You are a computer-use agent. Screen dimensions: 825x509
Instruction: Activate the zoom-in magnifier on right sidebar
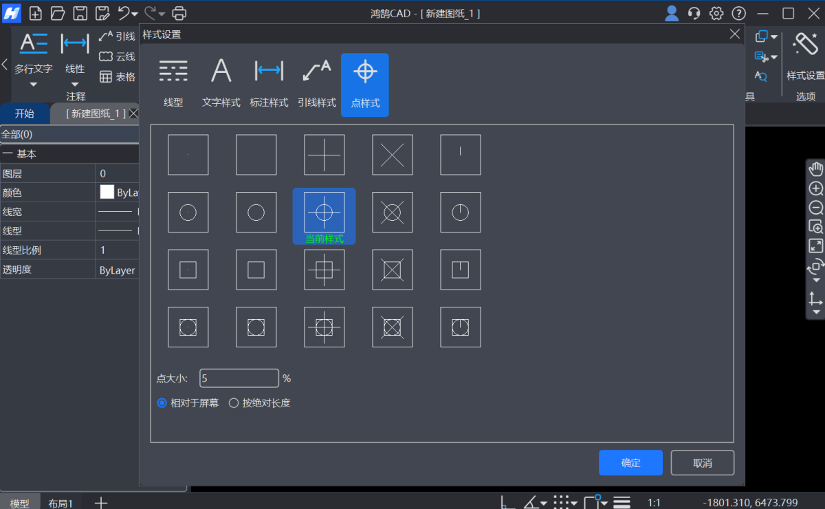(815, 188)
